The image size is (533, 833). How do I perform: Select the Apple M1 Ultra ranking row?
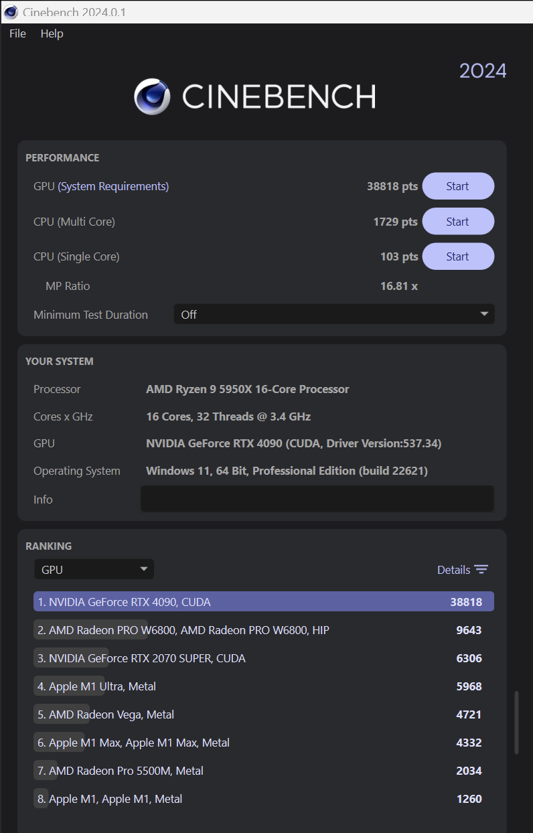coord(263,686)
